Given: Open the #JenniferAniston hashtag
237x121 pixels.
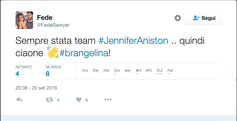Looking at the screenshot, I should tap(133, 41).
